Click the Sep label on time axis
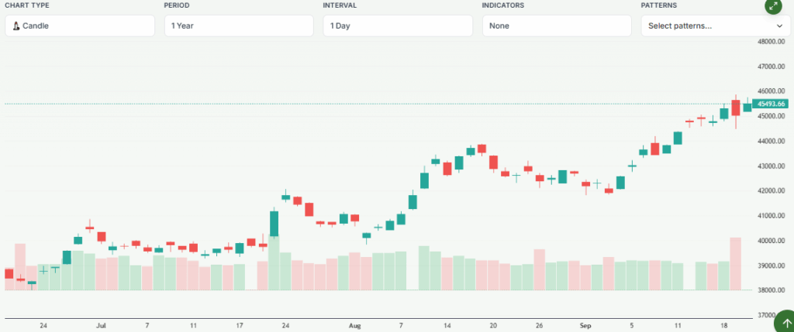Screen dimensions: 794x332 tap(586, 326)
